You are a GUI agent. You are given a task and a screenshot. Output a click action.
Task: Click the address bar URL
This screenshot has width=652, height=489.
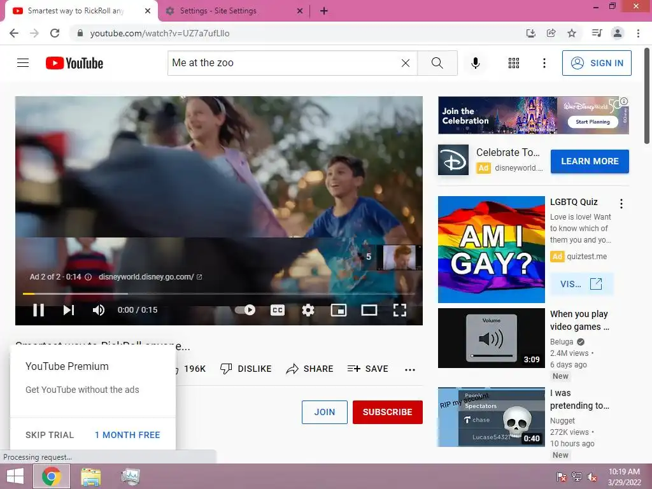coord(160,33)
